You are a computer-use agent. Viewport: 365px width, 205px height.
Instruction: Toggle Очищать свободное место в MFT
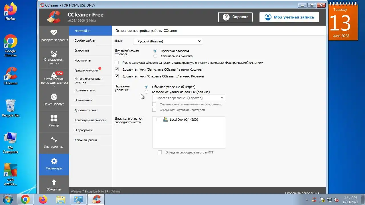160,152
